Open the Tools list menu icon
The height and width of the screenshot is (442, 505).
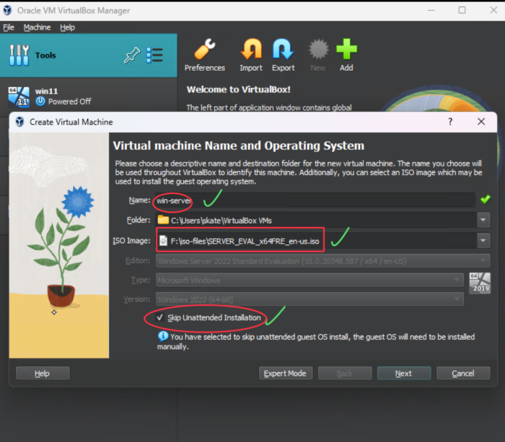click(x=154, y=56)
